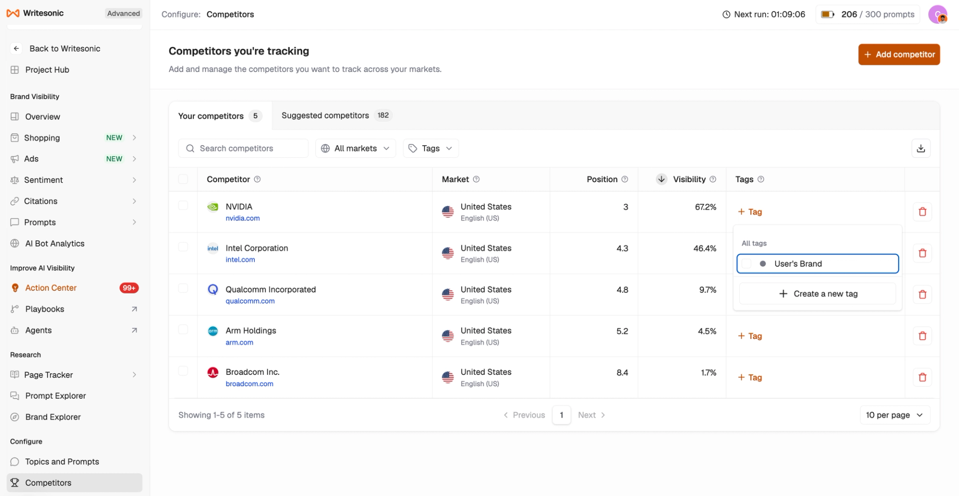Viewport: 959px width, 496px height.
Task: Click the back arrow icon beside Back to Writesonic
Action: pos(16,48)
